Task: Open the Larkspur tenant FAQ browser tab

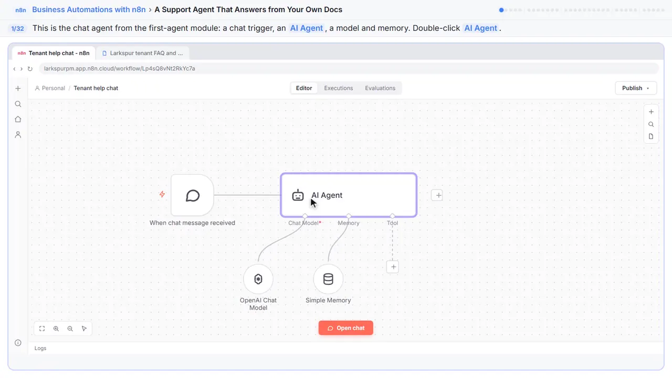Action: [x=143, y=53]
